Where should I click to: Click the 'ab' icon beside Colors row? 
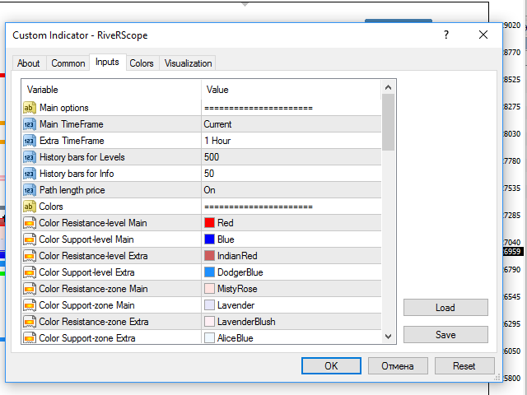[x=29, y=207]
